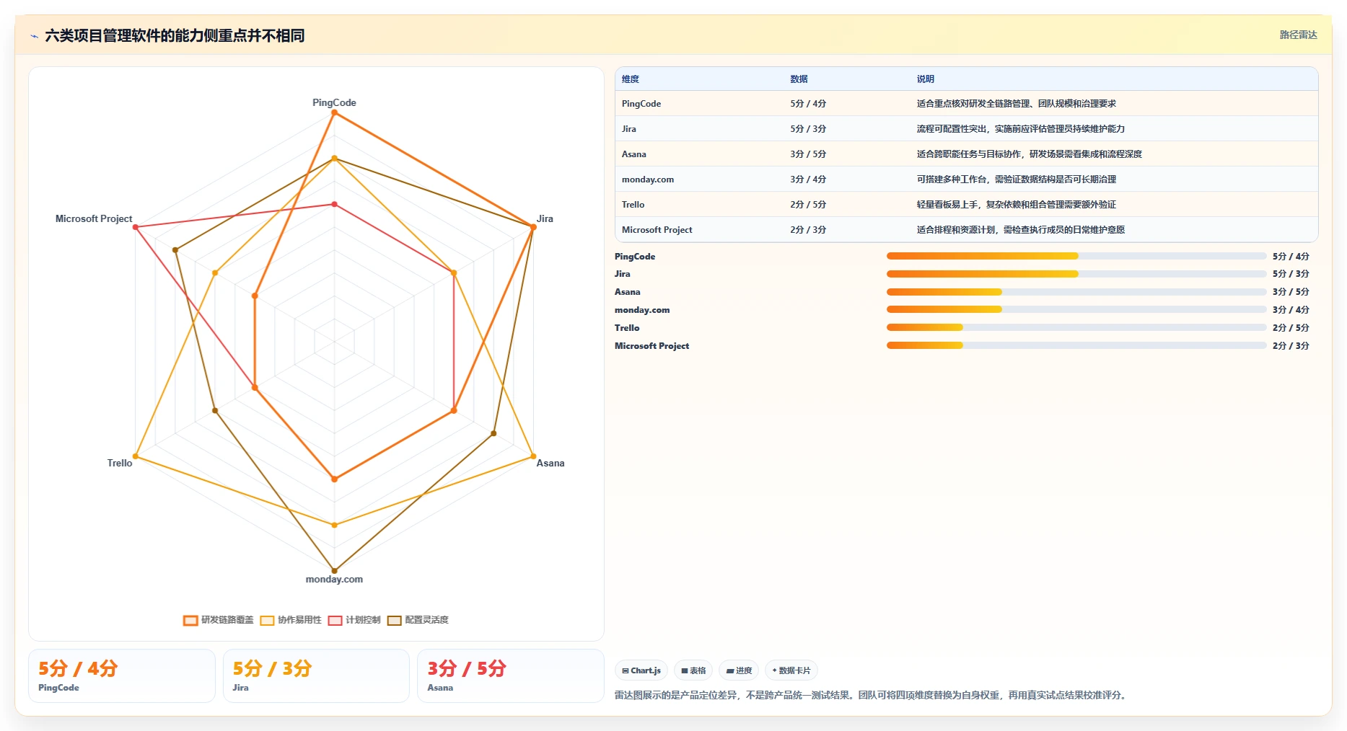
Task: Click the 2分 / 3分 value beside Microsoft Project bar
Action: coord(1291,346)
